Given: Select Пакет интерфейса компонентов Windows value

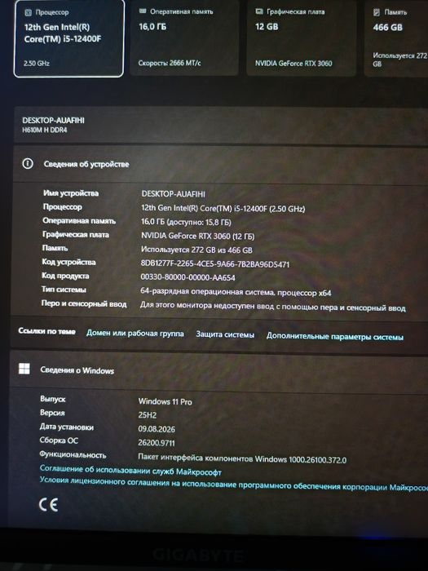Looking at the screenshot, I should tap(242, 458).
